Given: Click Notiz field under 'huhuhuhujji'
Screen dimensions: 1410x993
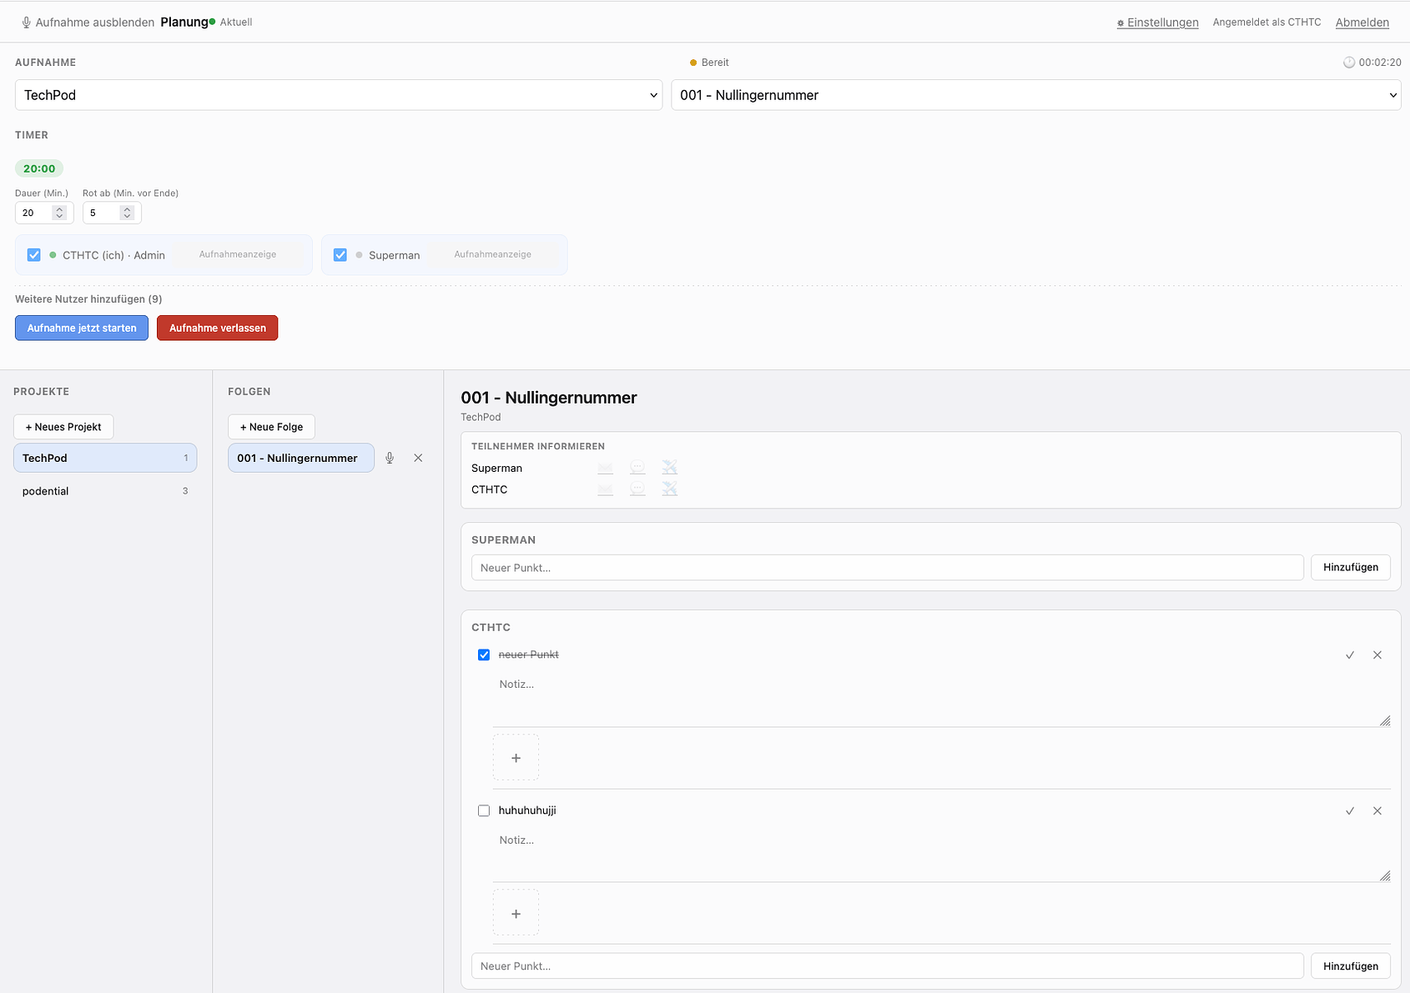Looking at the screenshot, I should click(941, 855).
